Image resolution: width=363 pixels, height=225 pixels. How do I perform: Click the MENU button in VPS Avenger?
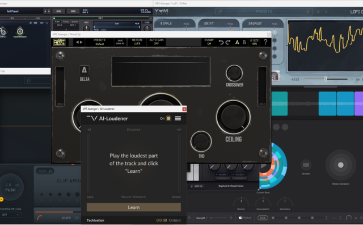[x=59, y=11]
